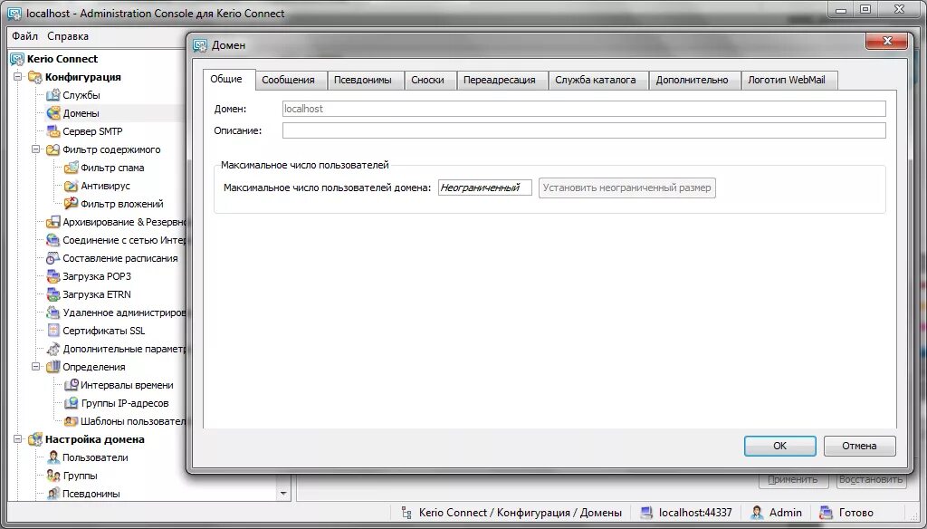Select the Домены icon in tree
Screen dimensions: 927x529
pyautogui.click(x=53, y=113)
